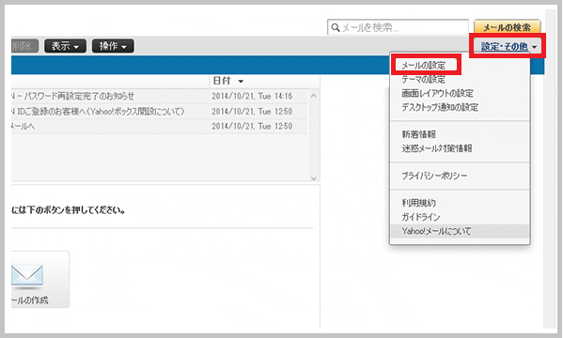Viewport: 563px width, 338px height.
Task: Select 画面レイアウトの設定 menu item
Action: point(437,93)
